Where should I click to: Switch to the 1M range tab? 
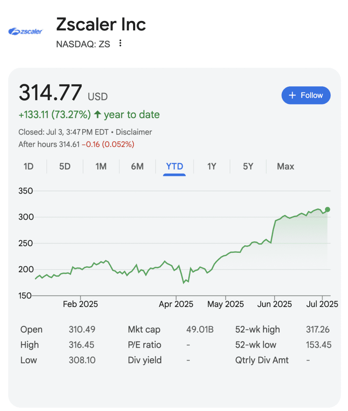tap(101, 166)
